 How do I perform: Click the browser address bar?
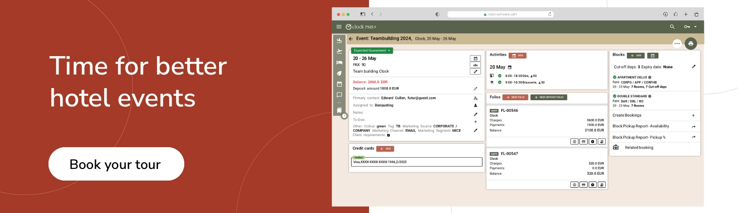500,14
